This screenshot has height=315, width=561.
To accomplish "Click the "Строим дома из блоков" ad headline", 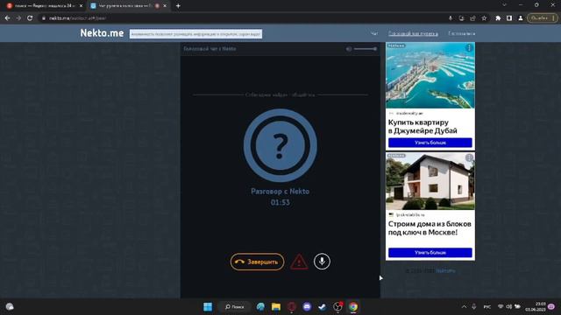I will (x=430, y=227).
